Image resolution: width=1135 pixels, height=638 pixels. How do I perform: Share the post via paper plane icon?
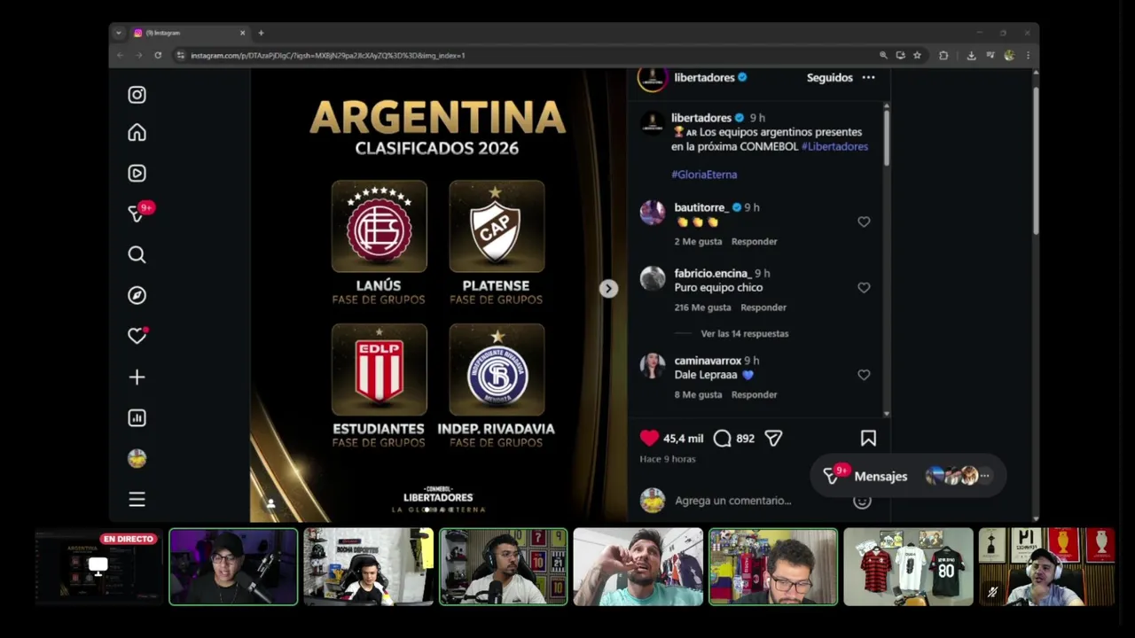click(x=773, y=439)
